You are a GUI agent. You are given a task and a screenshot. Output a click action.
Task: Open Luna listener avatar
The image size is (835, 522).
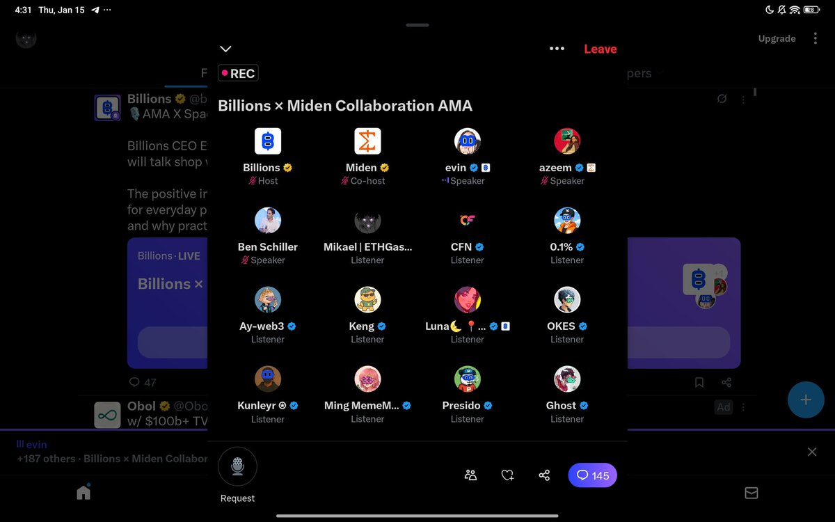(x=468, y=300)
